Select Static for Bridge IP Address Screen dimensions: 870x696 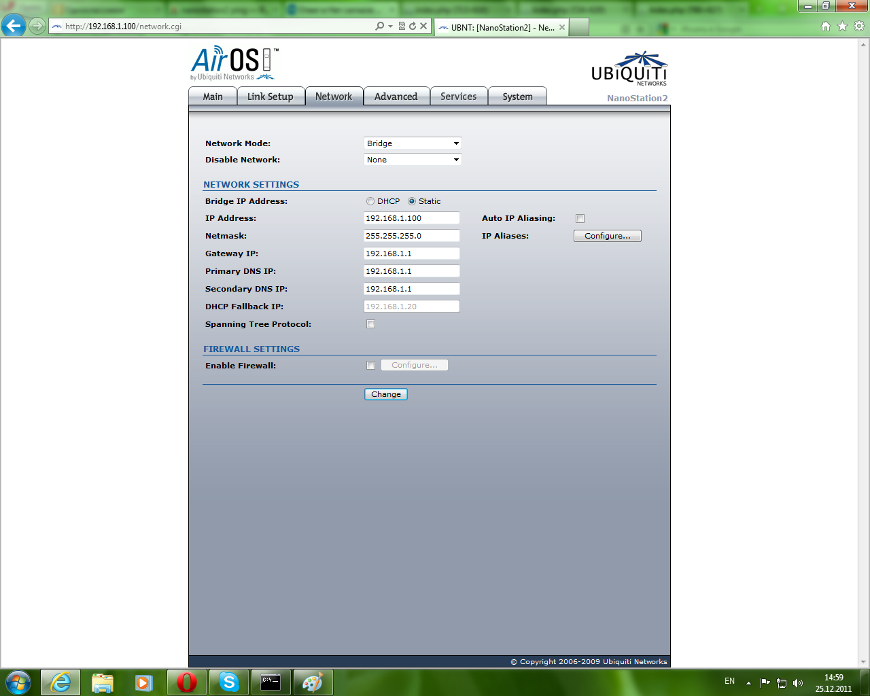point(412,201)
